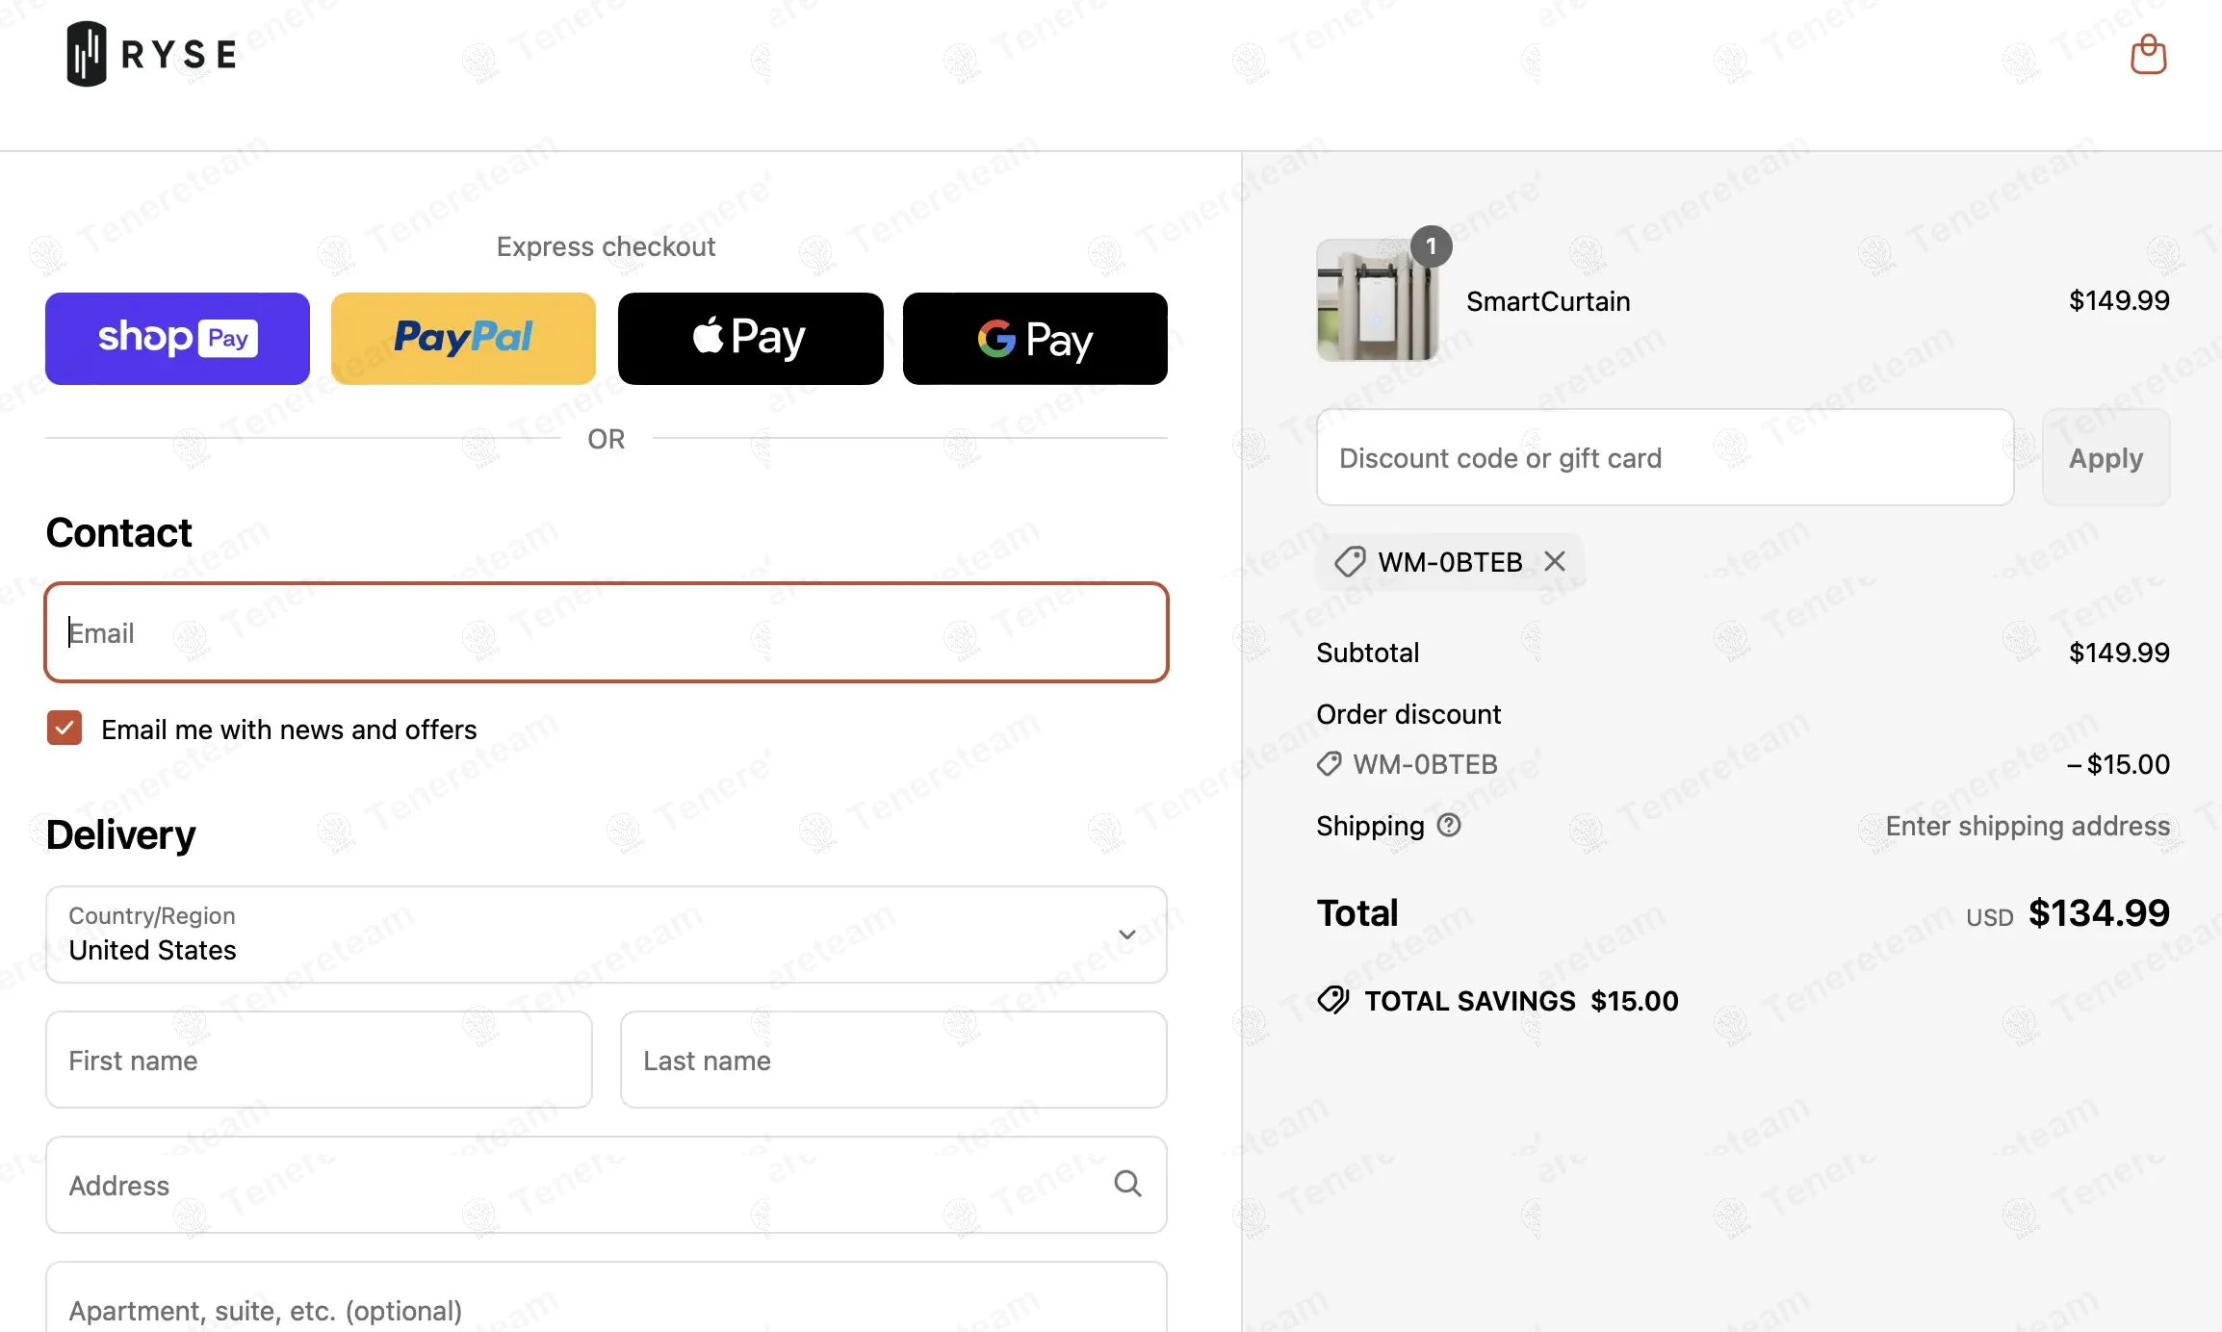Click the order discount tag icon
The height and width of the screenshot is (1332, 2222).
pyautogui.click(x=1329, y=764)
